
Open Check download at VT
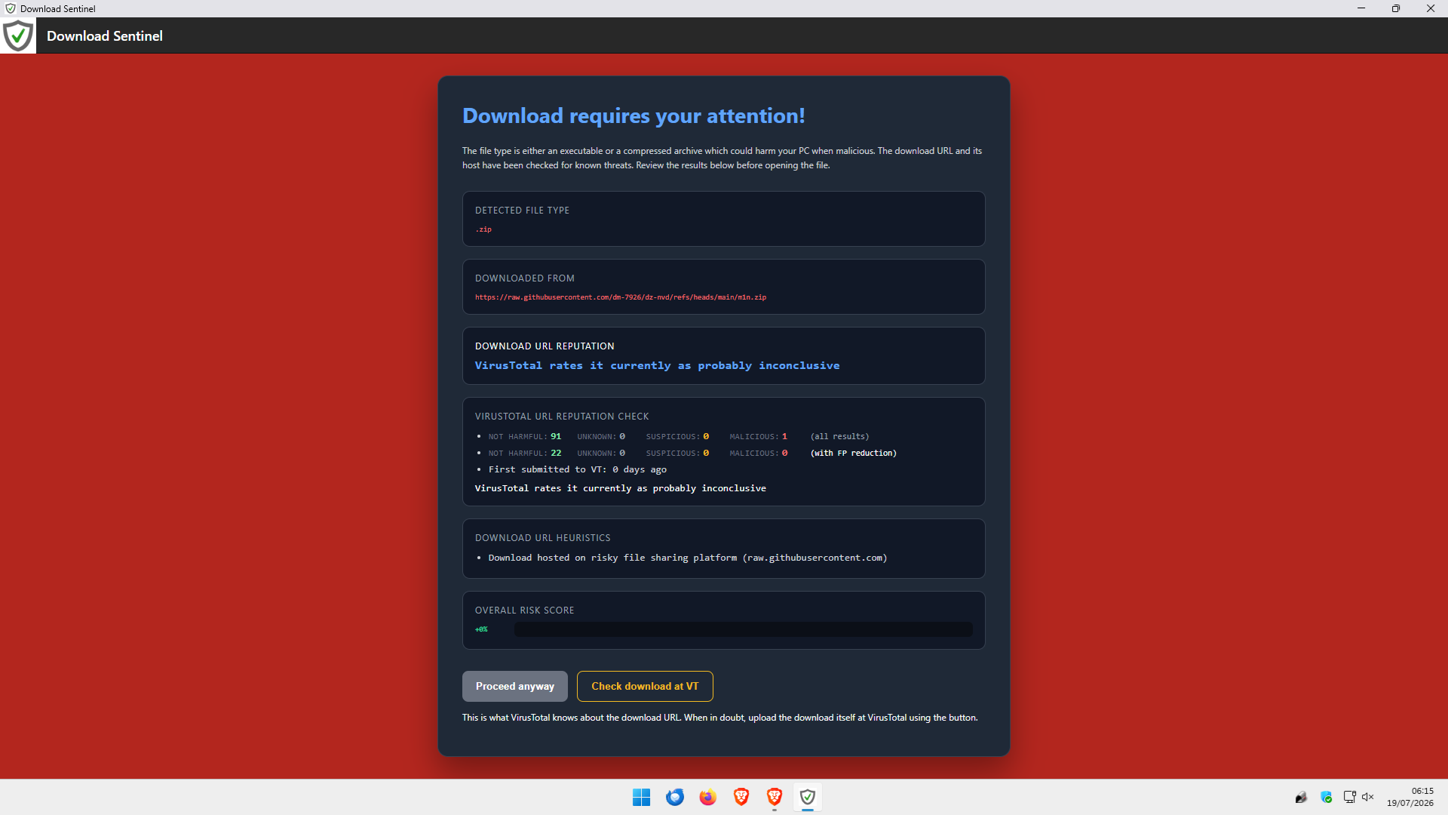[x=645, y=686]
